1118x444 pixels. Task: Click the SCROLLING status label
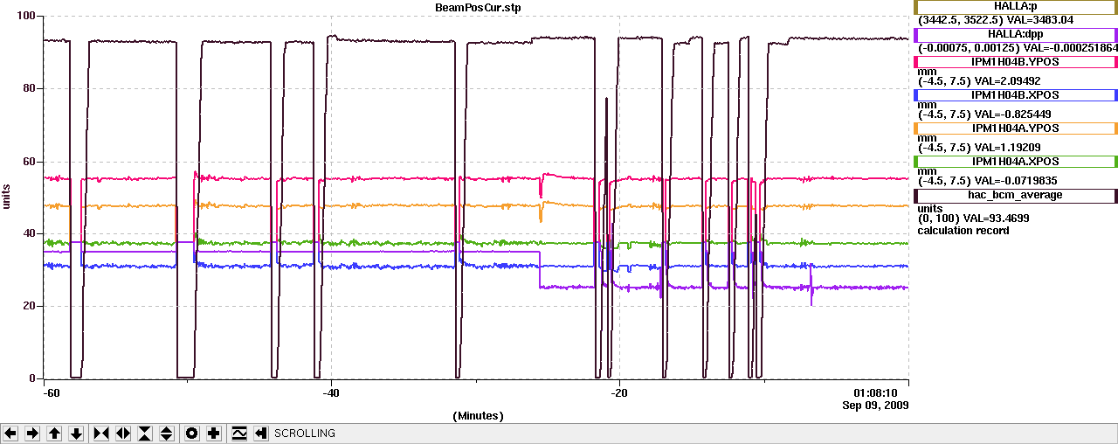pos(305,434)
